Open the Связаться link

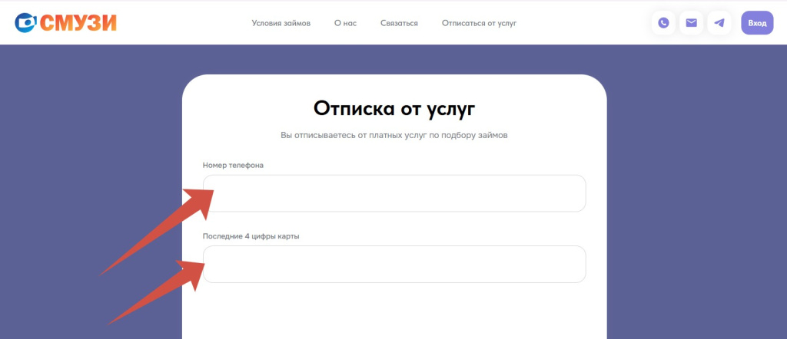click(x=399, y=23)
